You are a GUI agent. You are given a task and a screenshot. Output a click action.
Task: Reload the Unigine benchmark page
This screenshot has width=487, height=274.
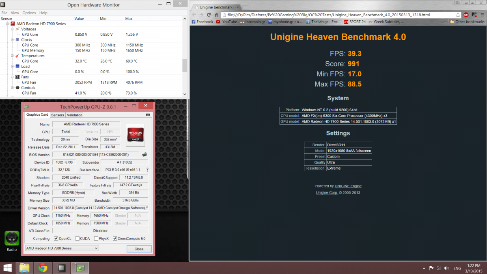tap(209, 15)
